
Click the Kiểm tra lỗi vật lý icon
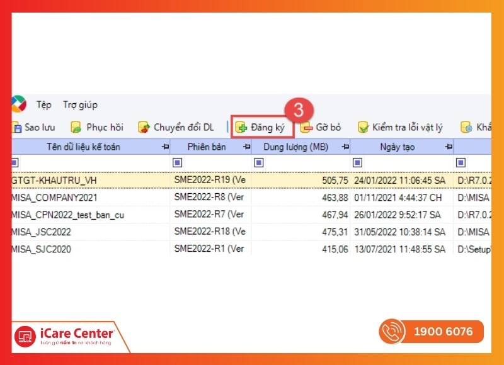pos(364,128)
